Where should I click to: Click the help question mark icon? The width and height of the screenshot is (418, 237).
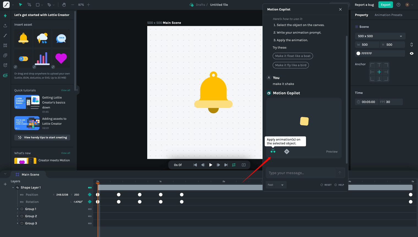[398, 5]
